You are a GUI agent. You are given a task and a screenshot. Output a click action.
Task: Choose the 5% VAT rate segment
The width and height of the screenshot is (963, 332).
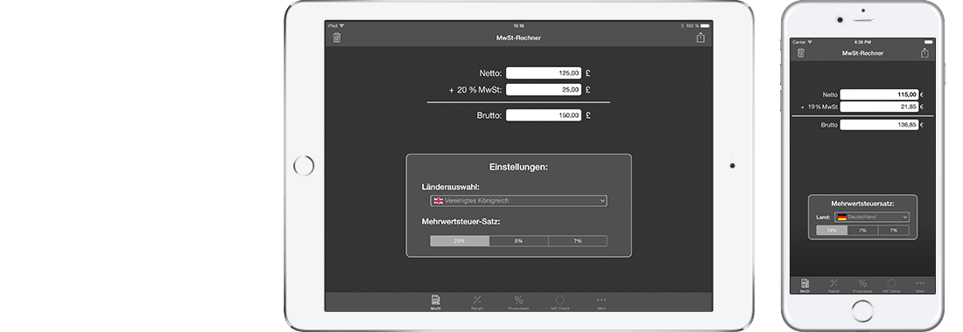[x=518, y=241]
